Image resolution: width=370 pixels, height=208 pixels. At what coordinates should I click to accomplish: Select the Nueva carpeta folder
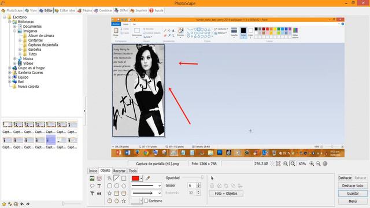[x=28, y=87]
